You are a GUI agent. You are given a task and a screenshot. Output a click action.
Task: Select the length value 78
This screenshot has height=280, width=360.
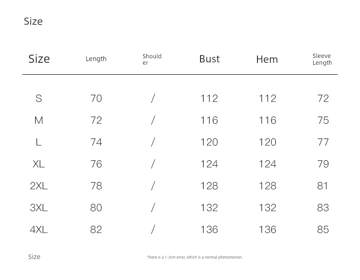[96, 186]
